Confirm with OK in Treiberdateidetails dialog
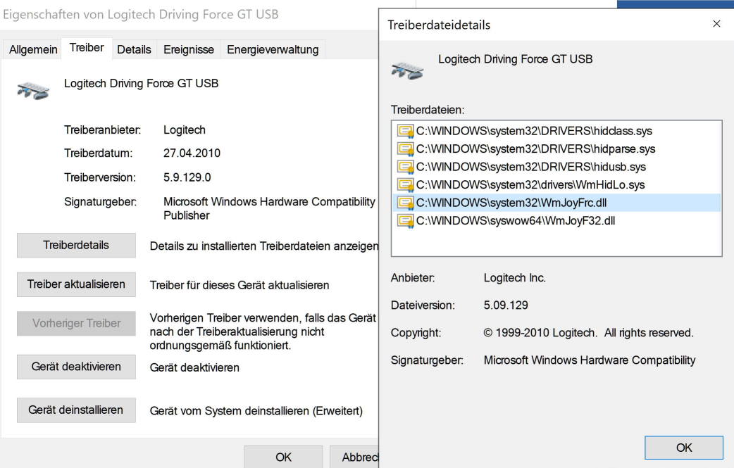 [x=684, y=448]
